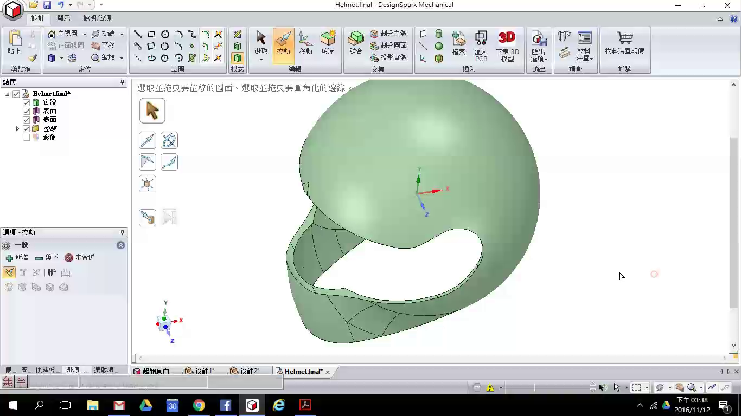Open the 材料清單 dropdown
This screenshot has width=741, height=416.
(584, 45)
